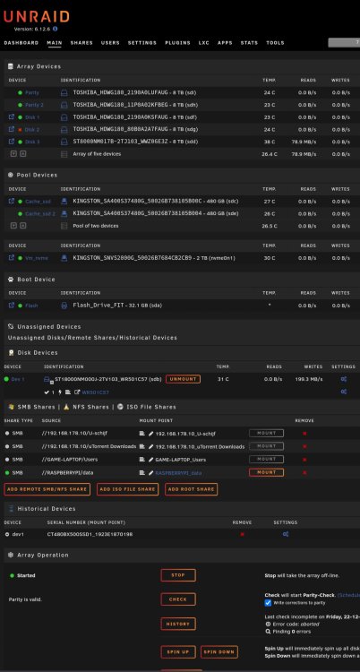Open RASPBERRYPI_data mount point link

pyautogui.click(x=178, y=473)
